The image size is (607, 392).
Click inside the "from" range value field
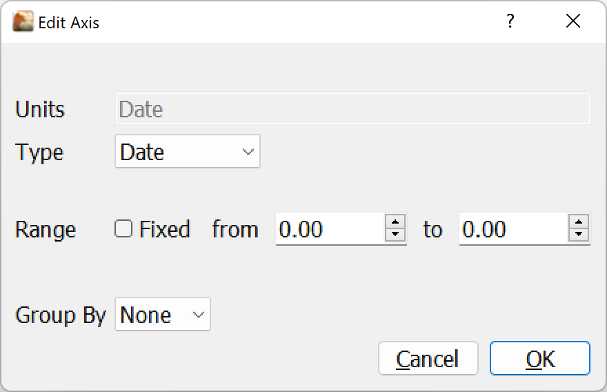coord(329,229)
